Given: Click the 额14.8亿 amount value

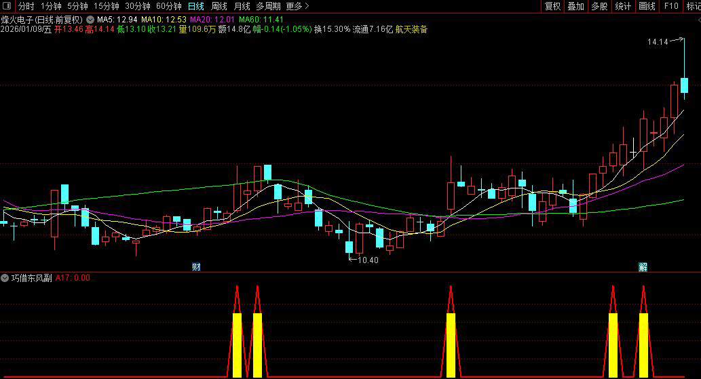Looking at the screenshot, I should pos(234,29).
